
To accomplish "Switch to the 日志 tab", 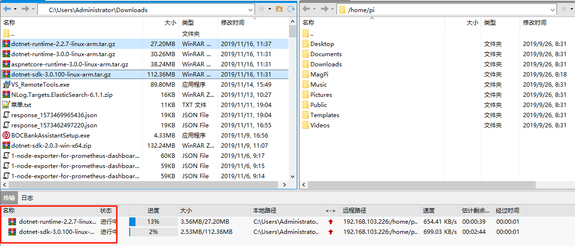I will point(27,198).
